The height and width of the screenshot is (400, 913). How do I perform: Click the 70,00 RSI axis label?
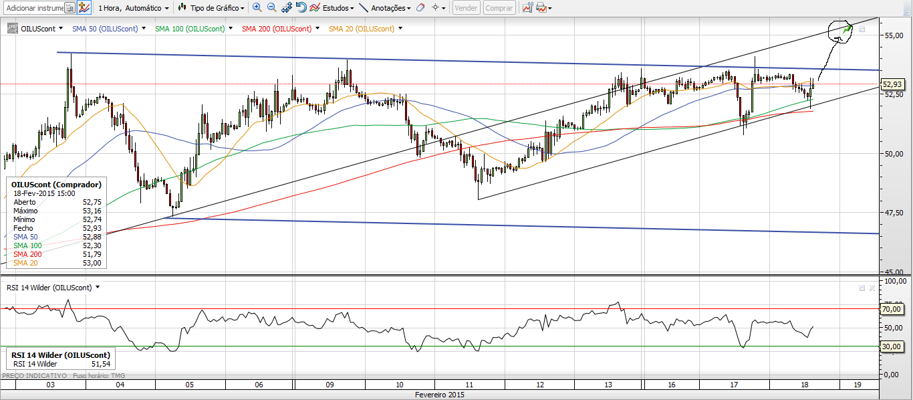[893, 310]
